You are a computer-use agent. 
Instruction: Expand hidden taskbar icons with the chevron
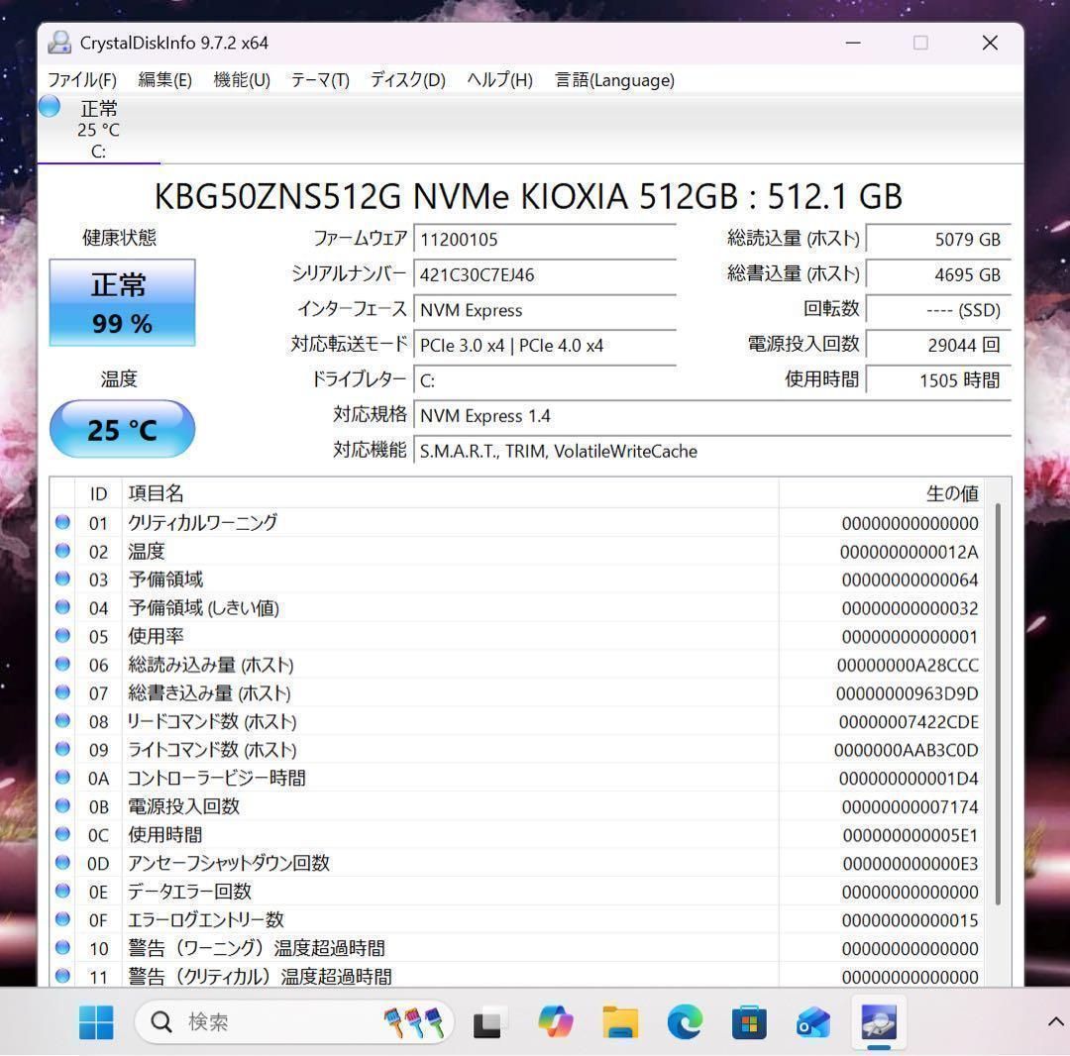click(1055, 1021)
